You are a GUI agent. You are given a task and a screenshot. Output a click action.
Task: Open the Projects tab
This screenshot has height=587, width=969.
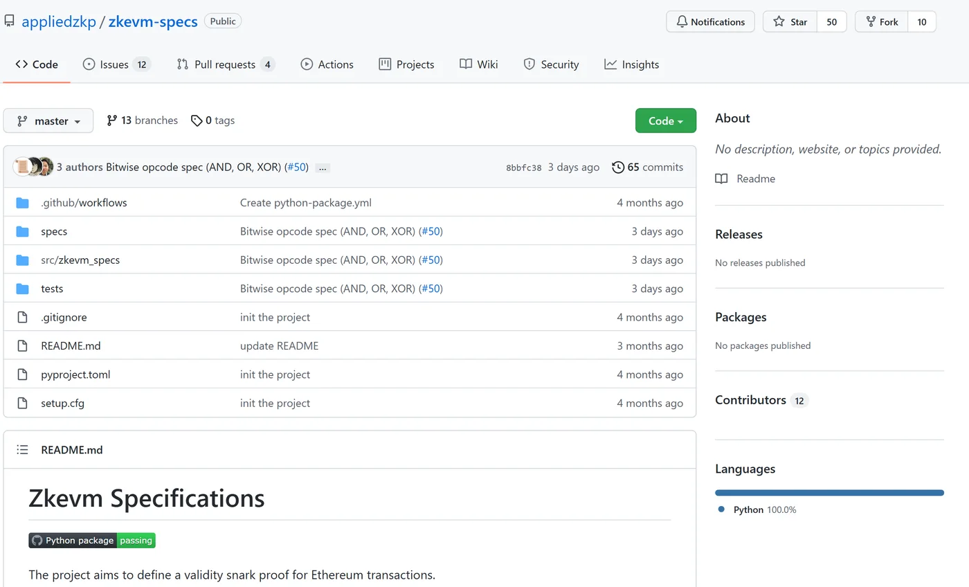click(406, 64)
